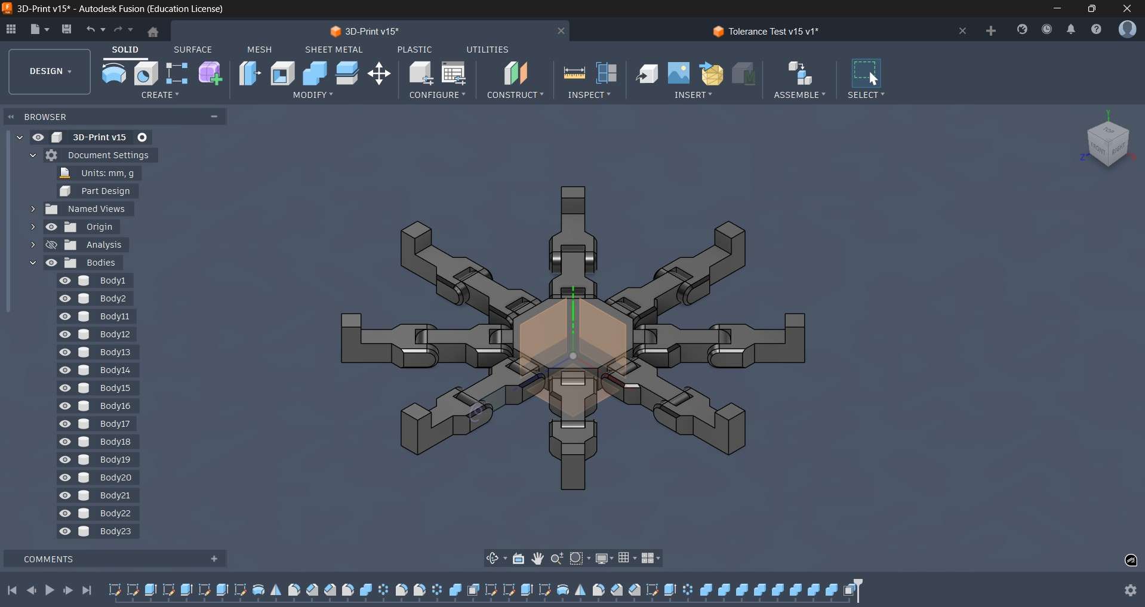Open the Design workspace dropdown

(50, 72)
